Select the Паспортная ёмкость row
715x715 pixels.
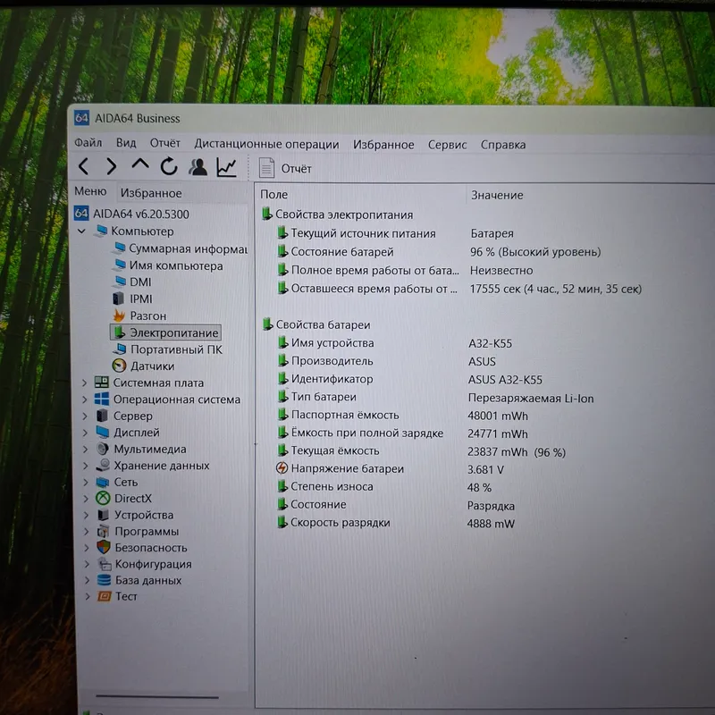403,416
